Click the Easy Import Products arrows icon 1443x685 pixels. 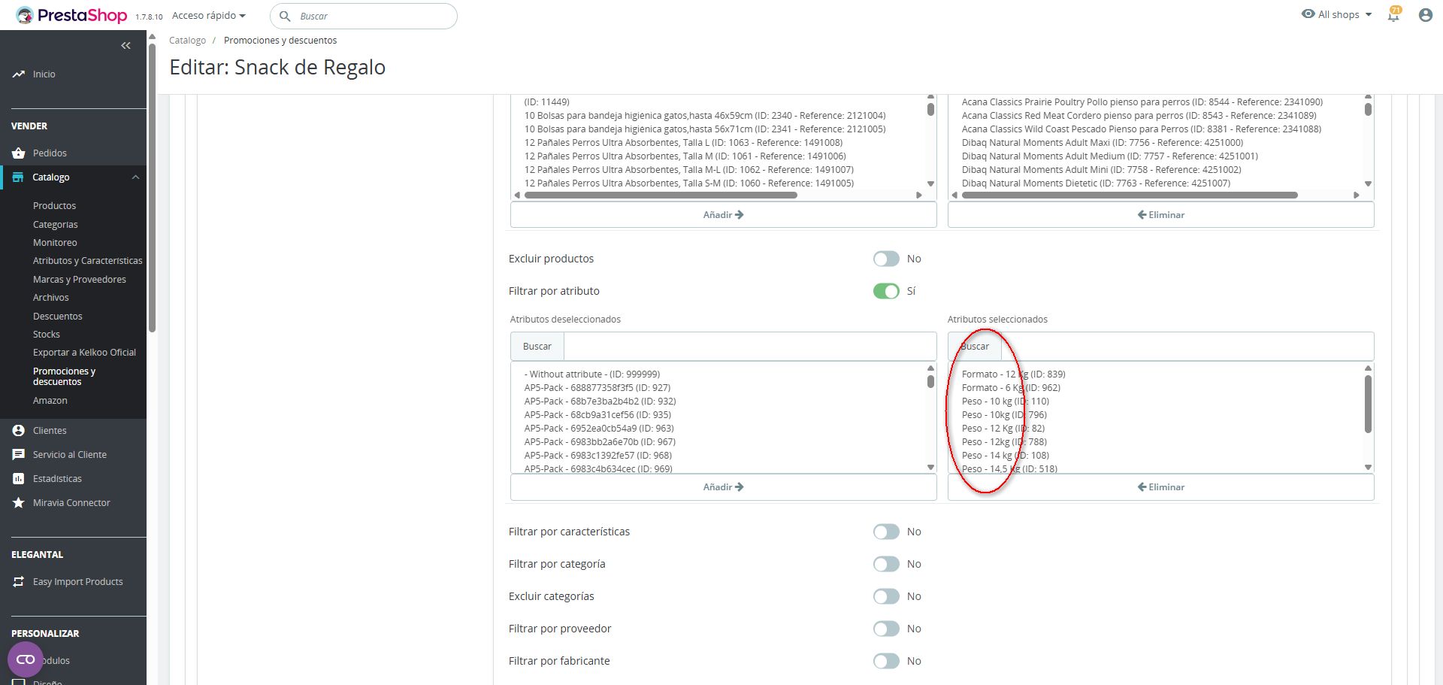point(19,582)
